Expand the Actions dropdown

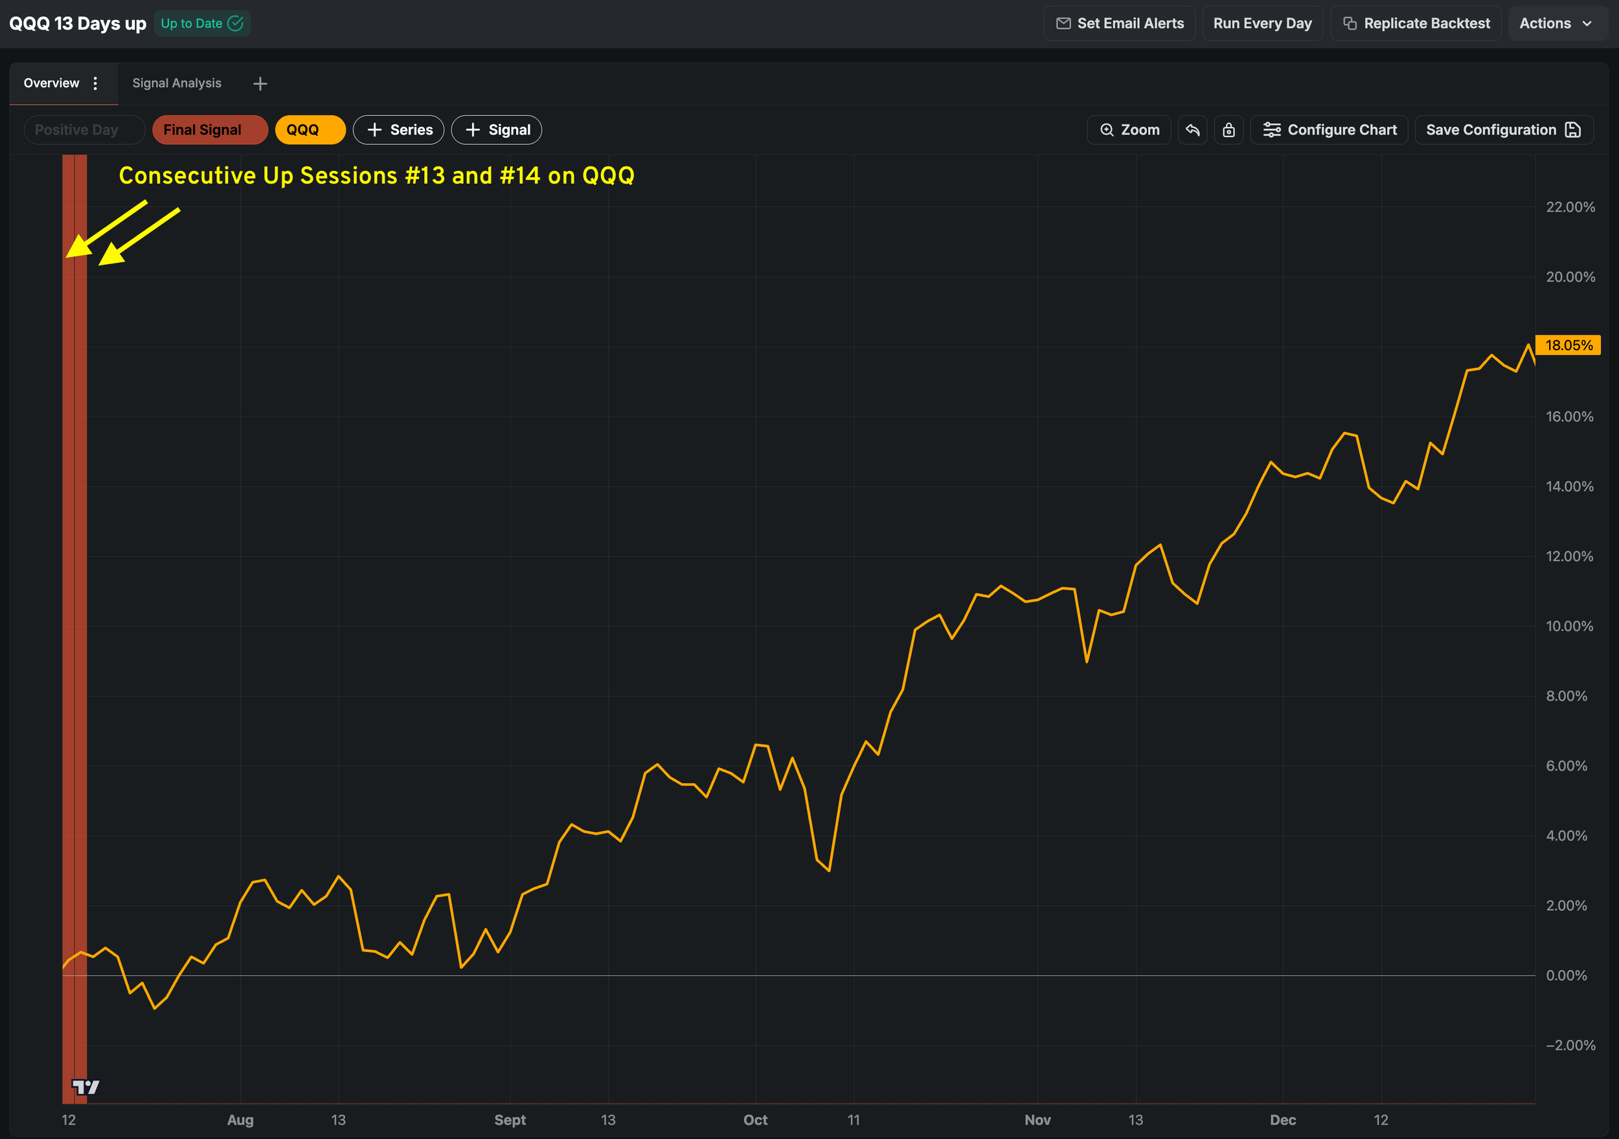pos(1557,23)
